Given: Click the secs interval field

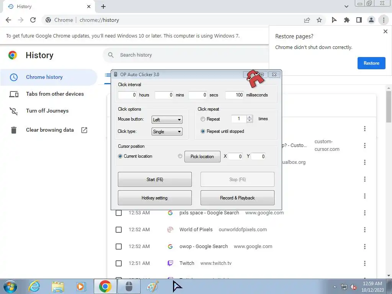Looking at the screenshot, I should tap(198, 95).
